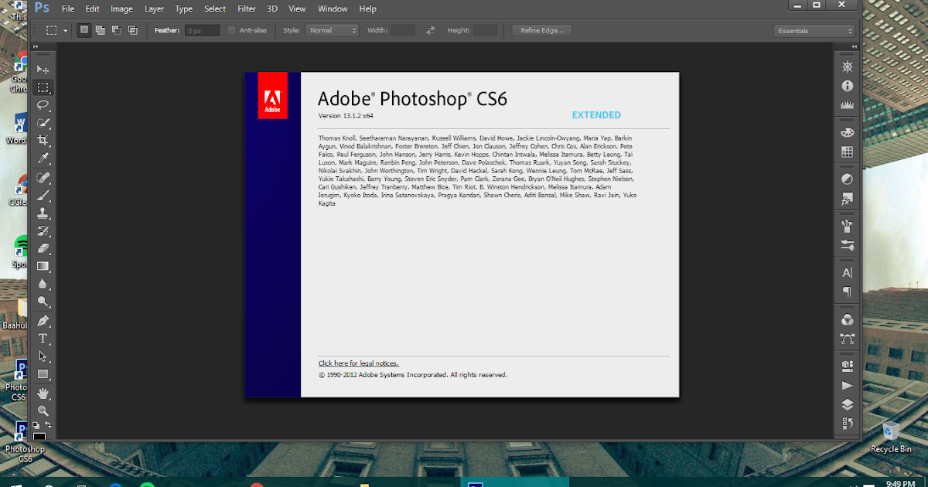The width and height of the screenshot is (928, 487).
Task: Open the Recycle Bin on desktop
Action: [889, 438]
